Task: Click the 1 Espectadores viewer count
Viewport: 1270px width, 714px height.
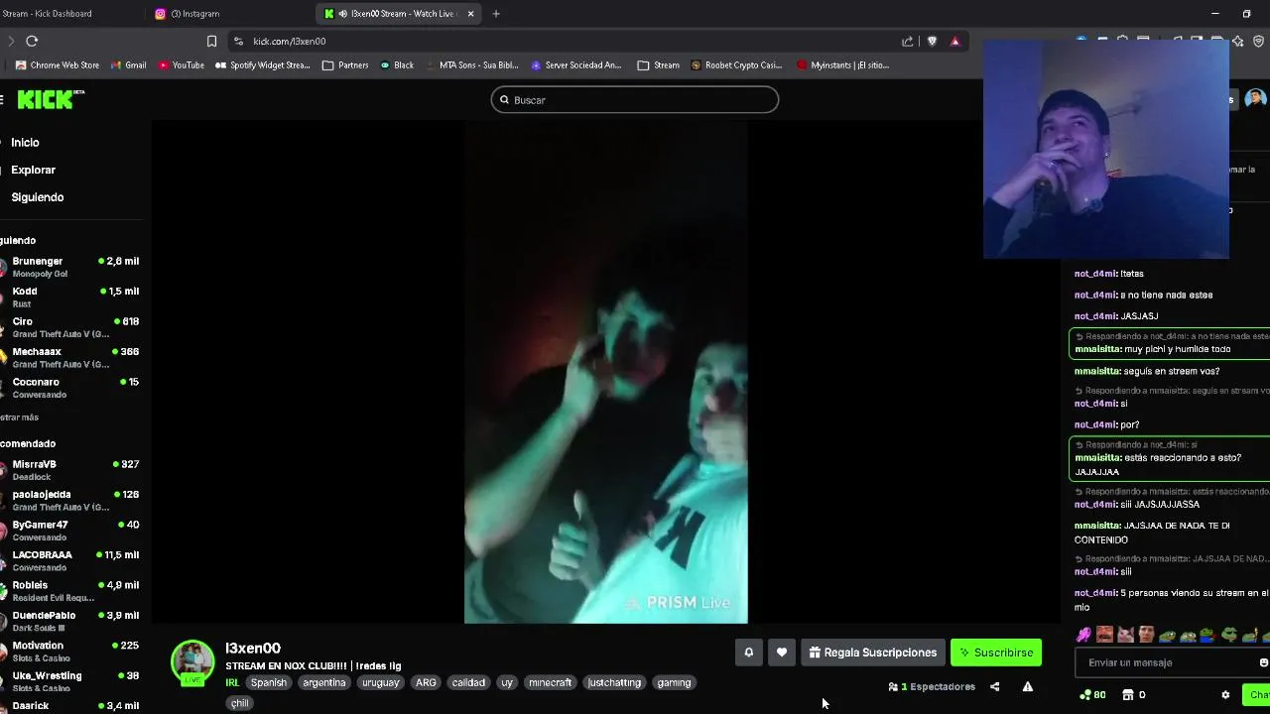Action: coord(932,686)
